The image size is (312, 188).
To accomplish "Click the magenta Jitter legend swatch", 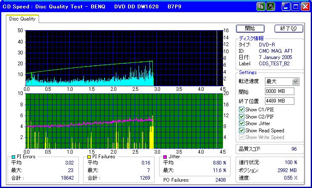I will (x=165, y=157).
